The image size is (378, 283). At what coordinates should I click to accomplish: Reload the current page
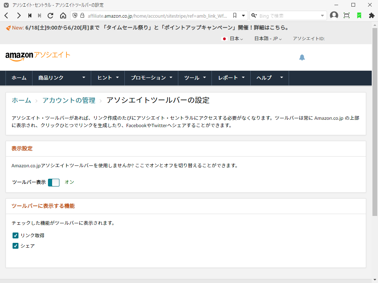pyautogui.click(x=50, y=15)
